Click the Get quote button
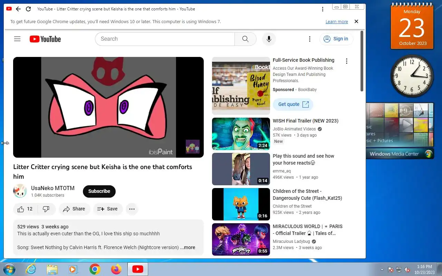Viewport: 442px width, 276px height. (x=293, y=104)
